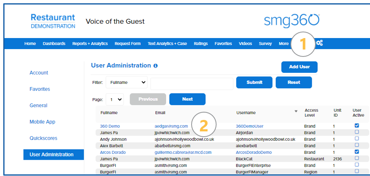Click the filter text input field
The image size is (370, 176).
[x=192, y=83]
